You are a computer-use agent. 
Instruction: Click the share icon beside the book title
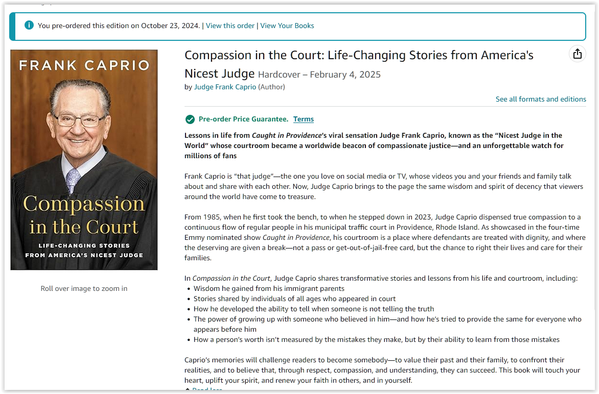coord(577,54)
